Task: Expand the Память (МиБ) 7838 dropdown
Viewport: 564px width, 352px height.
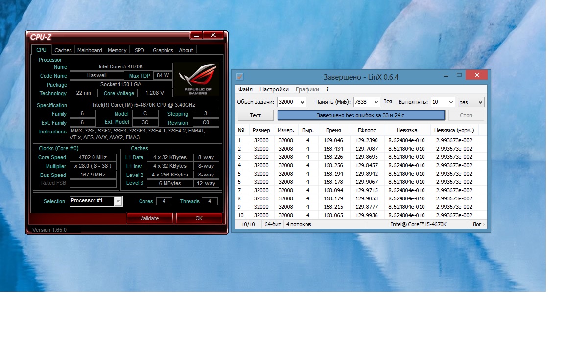Action: coord(376,102)
